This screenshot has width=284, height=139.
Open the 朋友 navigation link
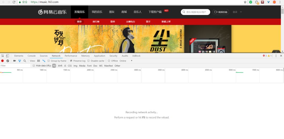[112, 12]
